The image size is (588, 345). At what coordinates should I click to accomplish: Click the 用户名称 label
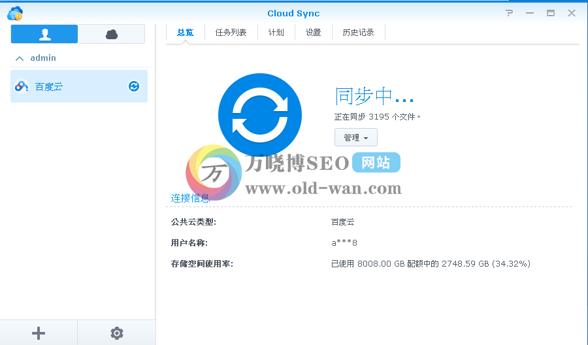(x=189, y=243)
